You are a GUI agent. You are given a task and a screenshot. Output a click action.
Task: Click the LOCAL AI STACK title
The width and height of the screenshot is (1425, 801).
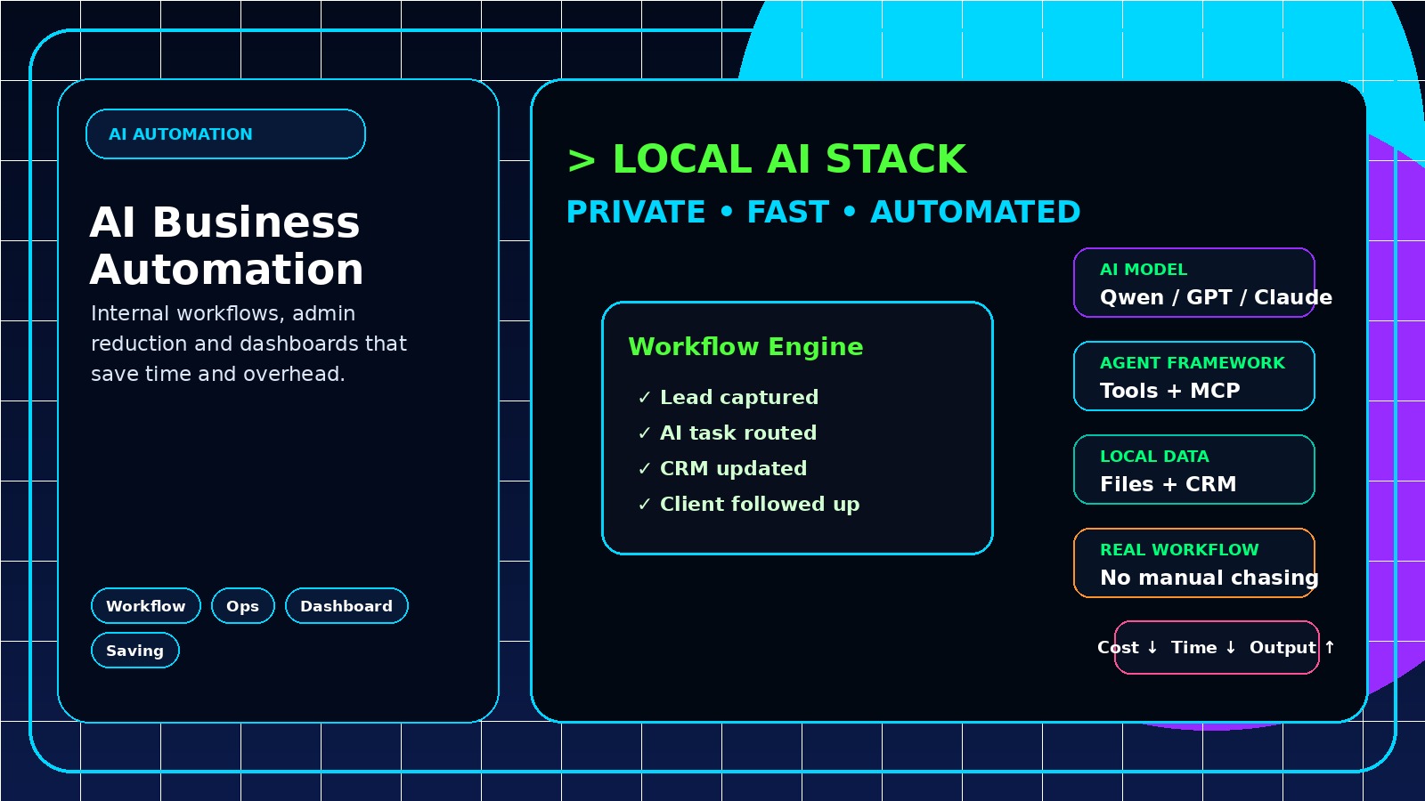tap(767, 159)
